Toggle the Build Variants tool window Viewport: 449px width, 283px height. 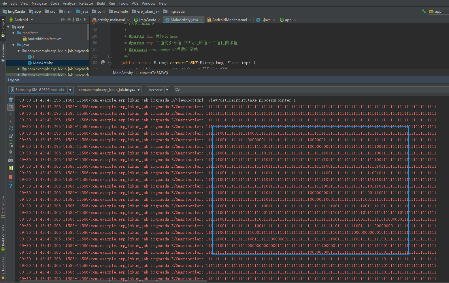[x=3, y=238]
